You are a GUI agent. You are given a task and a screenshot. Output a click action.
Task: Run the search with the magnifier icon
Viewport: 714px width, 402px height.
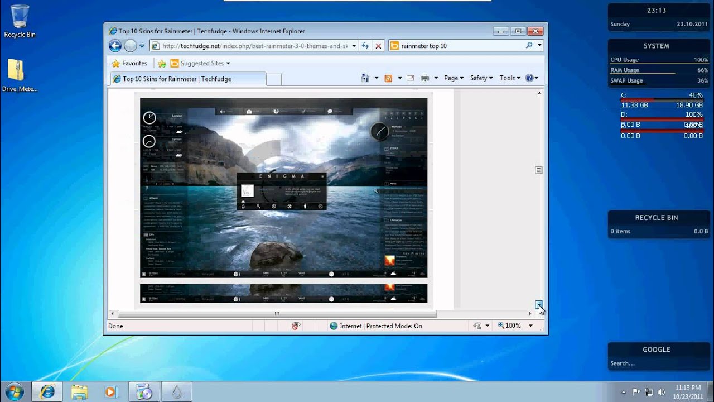(x=529, y=46)
